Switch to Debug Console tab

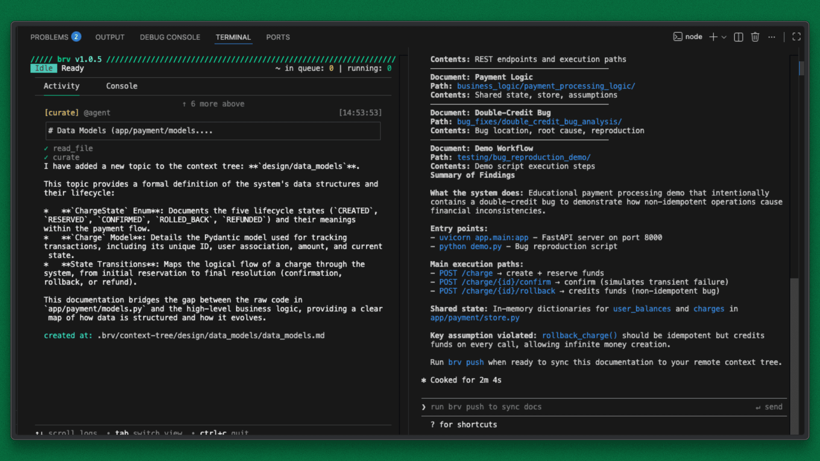[x=170, y=37]
